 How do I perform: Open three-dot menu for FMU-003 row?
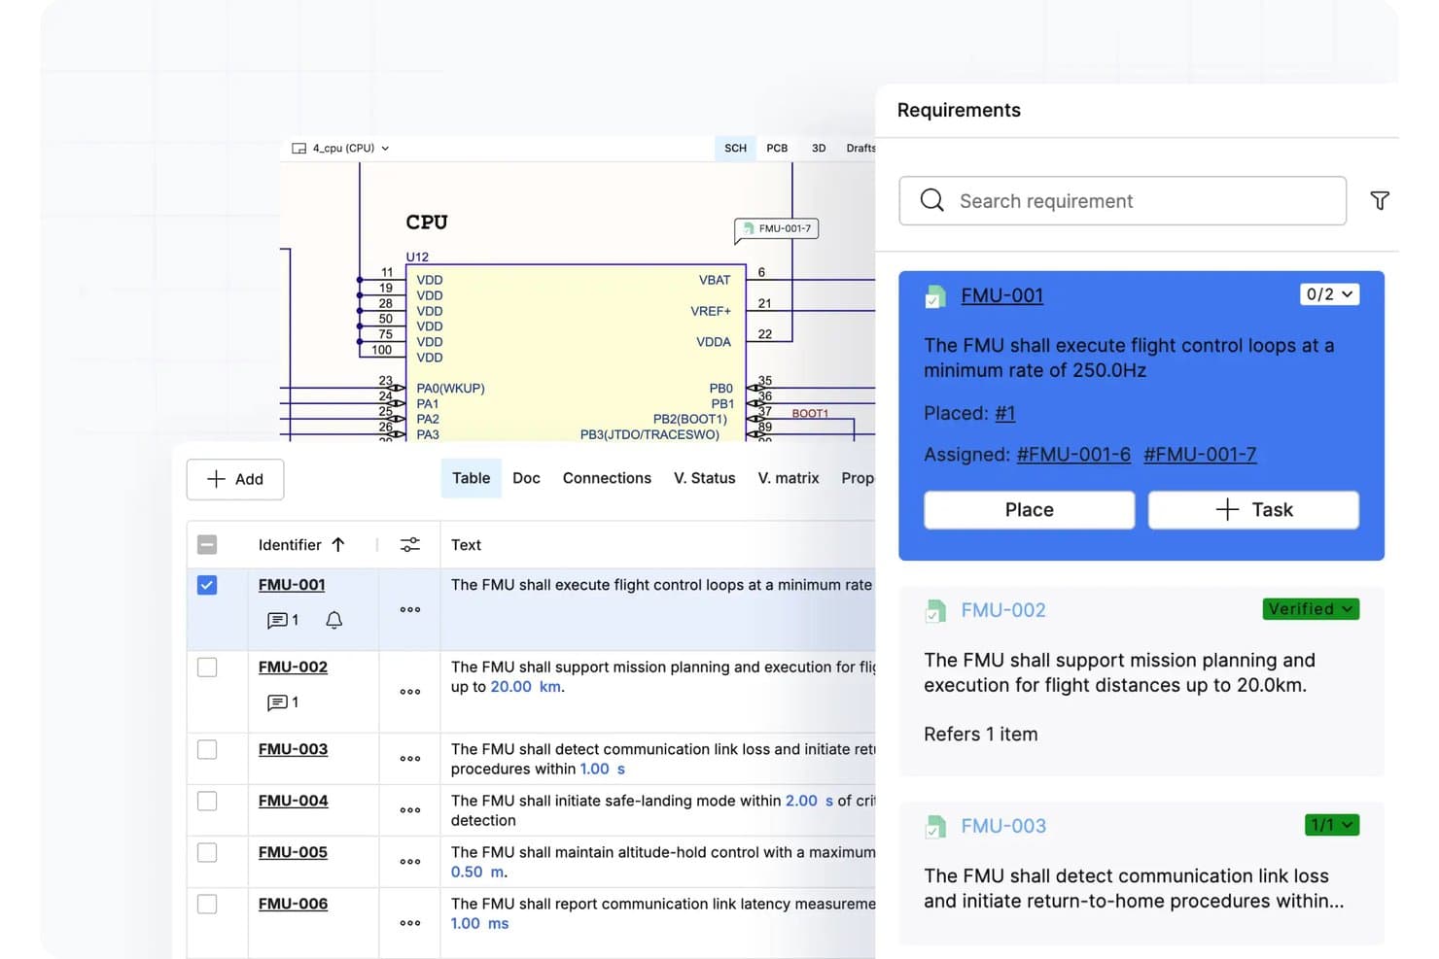[x=410, y=759]
